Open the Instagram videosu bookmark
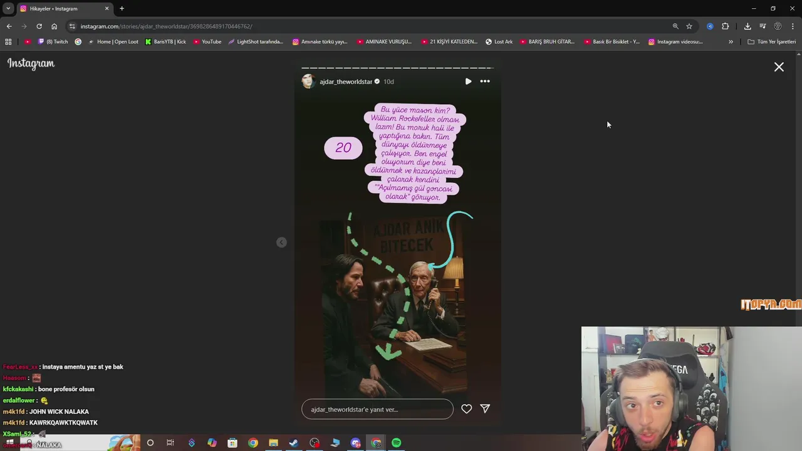 pos(675,42)
